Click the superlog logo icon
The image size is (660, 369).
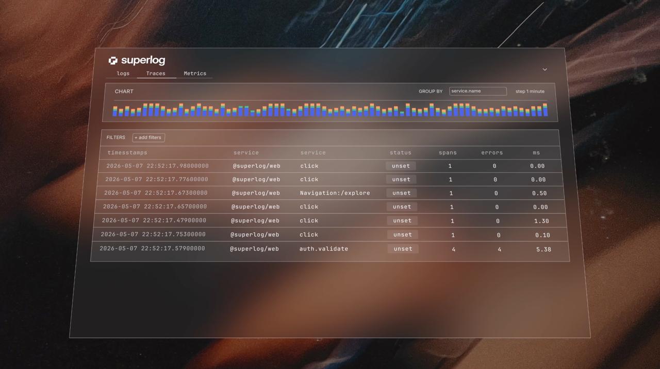click(113, 61)
